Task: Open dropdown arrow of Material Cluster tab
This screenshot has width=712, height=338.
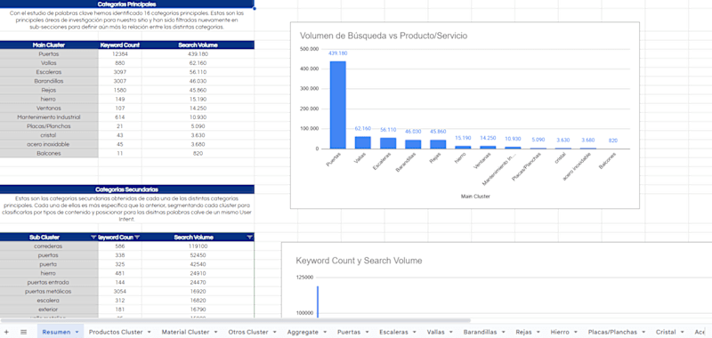Action: click(215, 332)
